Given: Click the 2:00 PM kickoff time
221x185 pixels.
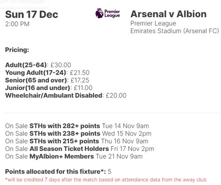Looking at the screenshot, I should pyautogui.click(x=17, y=24).
